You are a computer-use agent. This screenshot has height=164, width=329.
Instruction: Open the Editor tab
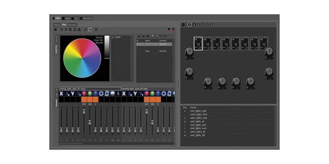tap(57, 18)
